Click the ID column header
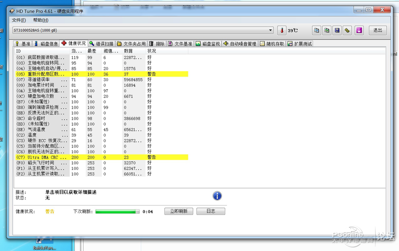 (x=42, y=51)
